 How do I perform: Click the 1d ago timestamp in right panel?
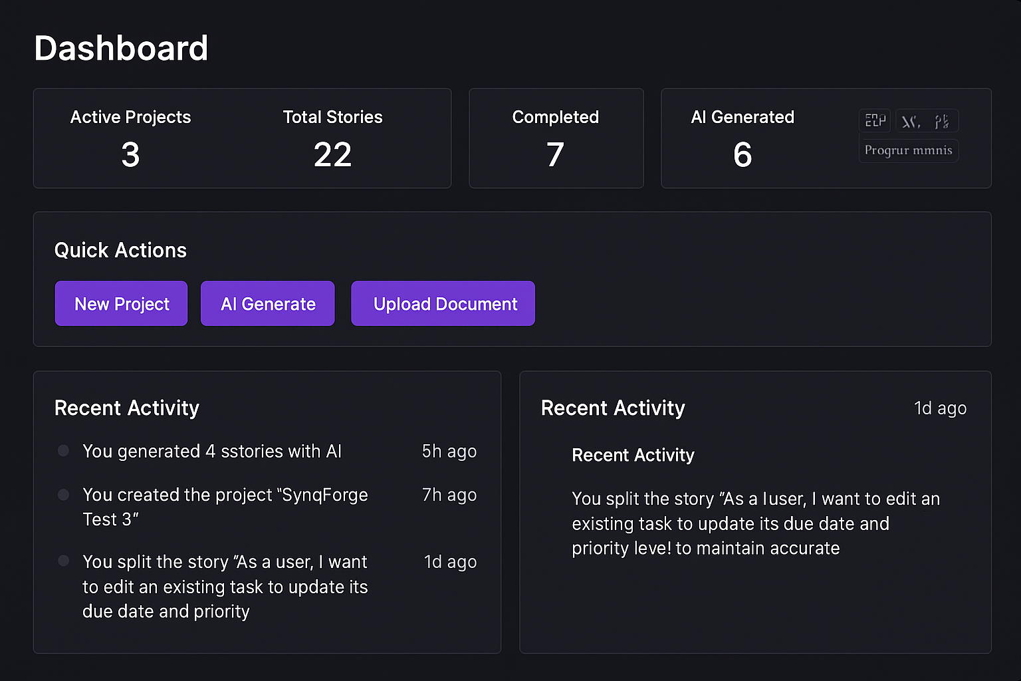[x=941, y=408]
